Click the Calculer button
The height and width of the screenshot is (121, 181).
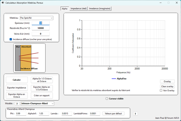click(17, 80)
